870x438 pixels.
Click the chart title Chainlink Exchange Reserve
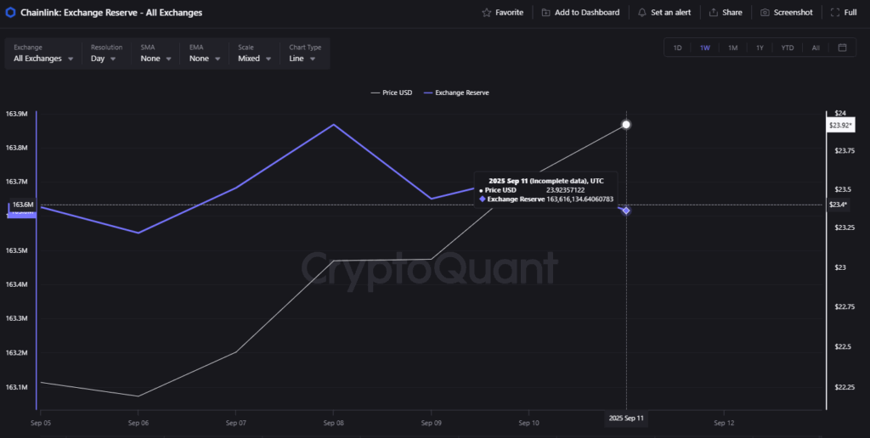(111, 12)
